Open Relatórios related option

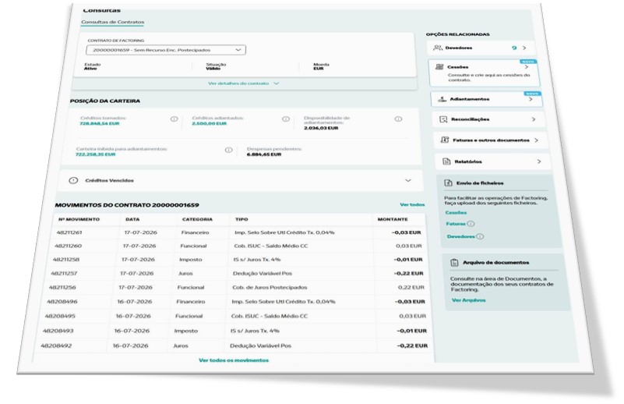[492, 161]
